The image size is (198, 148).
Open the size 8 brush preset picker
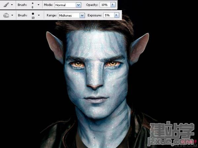[x=39, y=5]
